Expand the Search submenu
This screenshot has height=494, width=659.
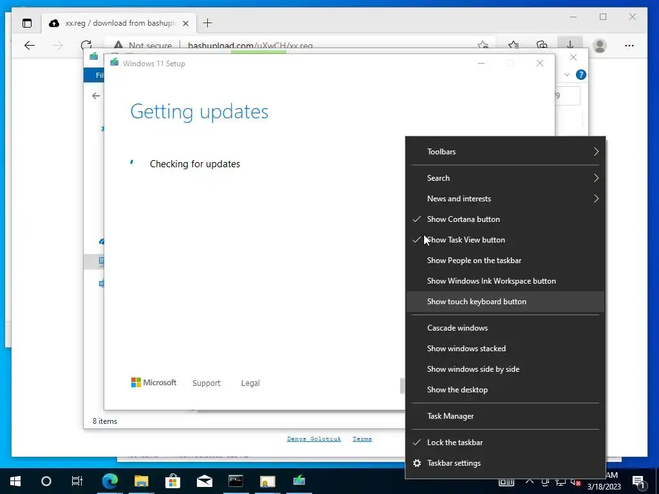coord(505,178)
